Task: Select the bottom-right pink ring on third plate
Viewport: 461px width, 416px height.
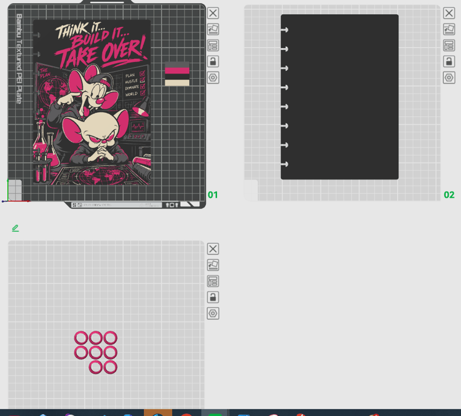Action: click(x=111, y=367)
